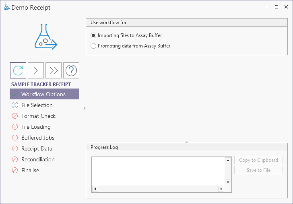Click the restart workflow circular arrow icon
The width and height of the screenshot is (293, 204).
[18, 70]
